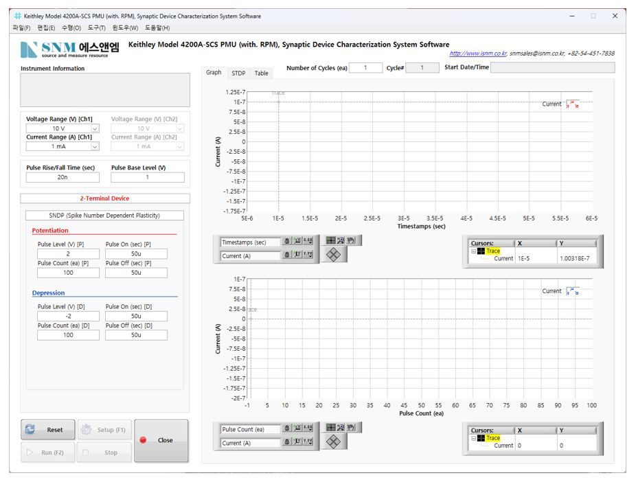Click the lower graph Current plot color legend
This screenshot has width=636, height=482.
pyautogui.click(x=572, y=291)
